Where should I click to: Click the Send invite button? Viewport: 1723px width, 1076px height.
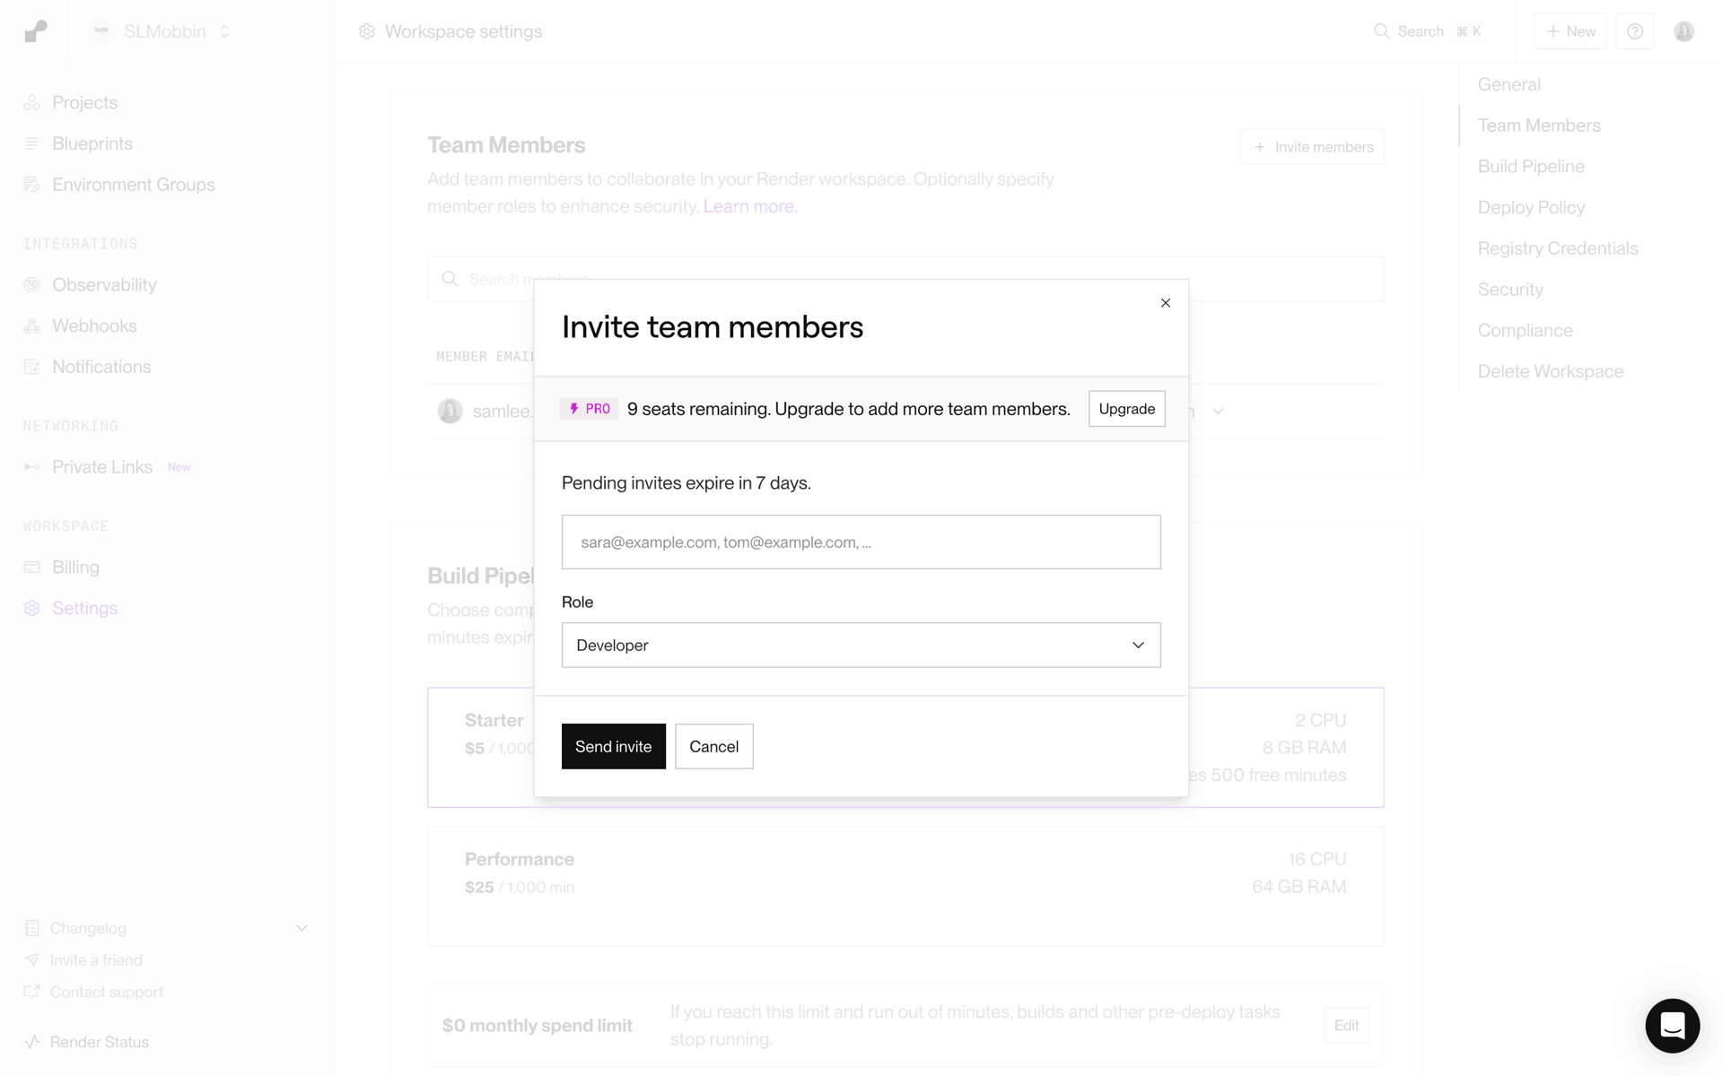[614, 746]
